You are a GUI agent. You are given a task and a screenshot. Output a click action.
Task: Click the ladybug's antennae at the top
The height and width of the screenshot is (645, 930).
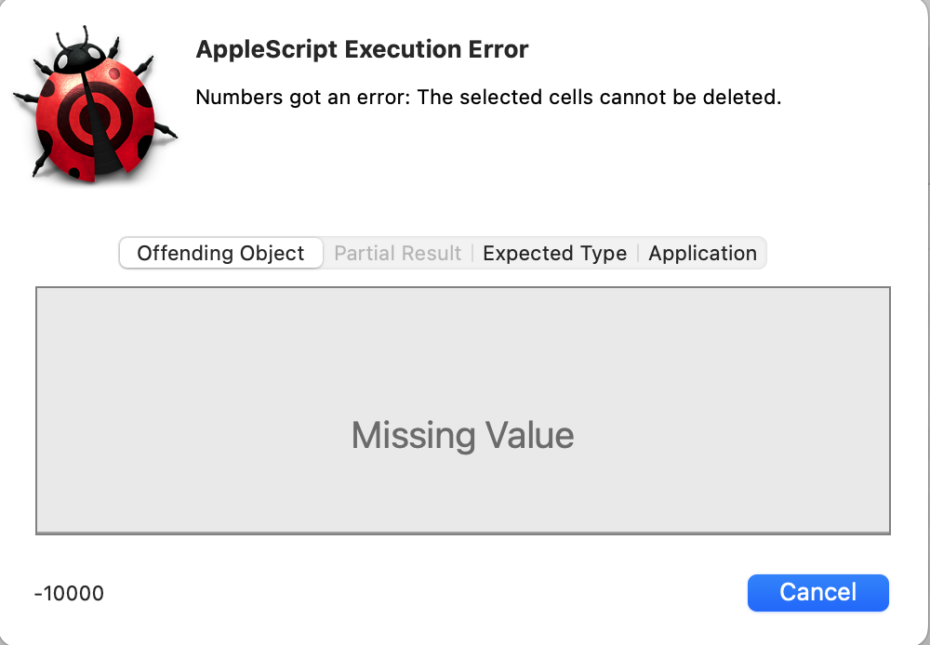coord(86,37)
